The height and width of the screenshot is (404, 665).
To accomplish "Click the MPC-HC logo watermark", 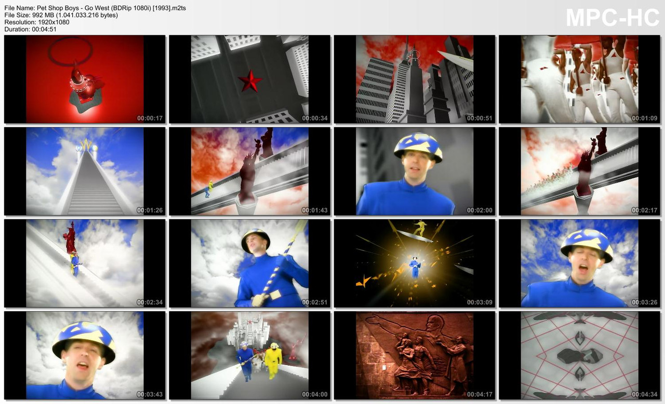I will click(x=613, y=17).
